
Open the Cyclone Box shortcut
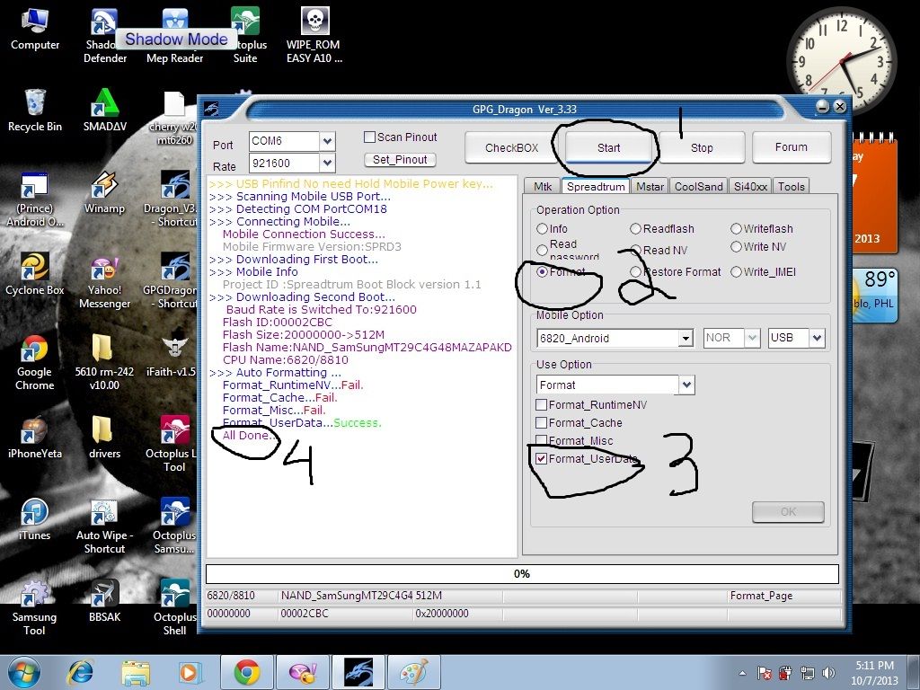pyautogui.click(x=35, y=274)
